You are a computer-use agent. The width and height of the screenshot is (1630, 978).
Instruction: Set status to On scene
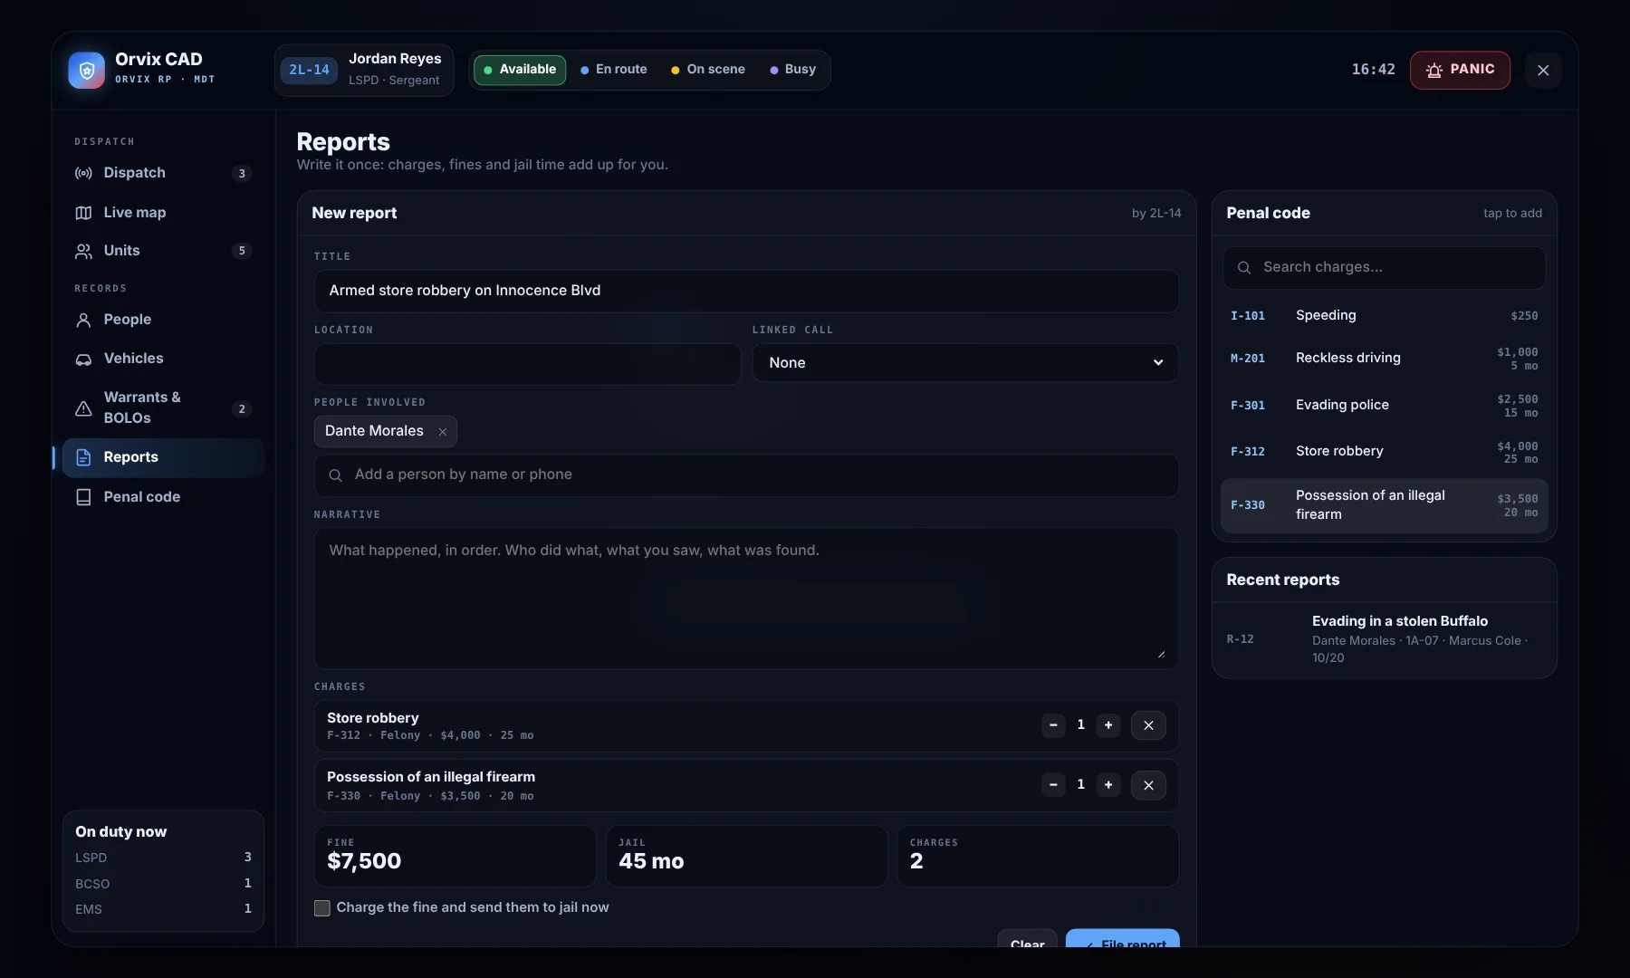tap(708, 70)
